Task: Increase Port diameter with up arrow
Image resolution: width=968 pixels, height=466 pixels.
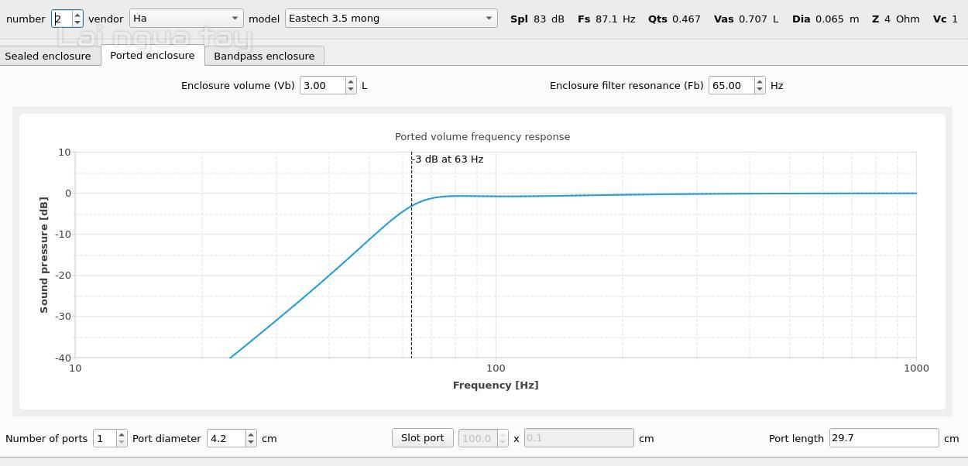Action: 251,434
